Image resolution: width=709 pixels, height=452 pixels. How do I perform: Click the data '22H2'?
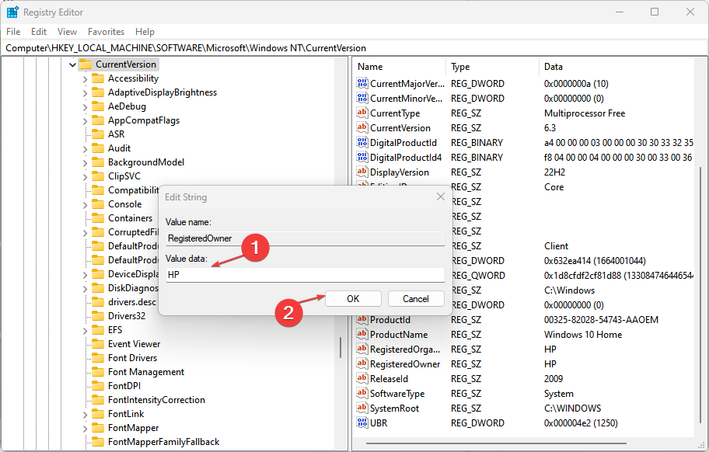[554, 172]
